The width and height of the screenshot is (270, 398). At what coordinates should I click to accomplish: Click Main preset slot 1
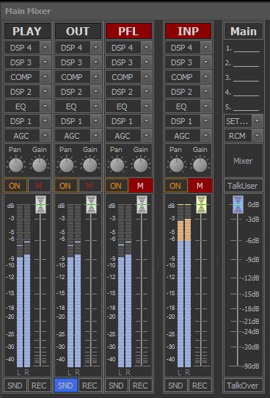[243, 48]
